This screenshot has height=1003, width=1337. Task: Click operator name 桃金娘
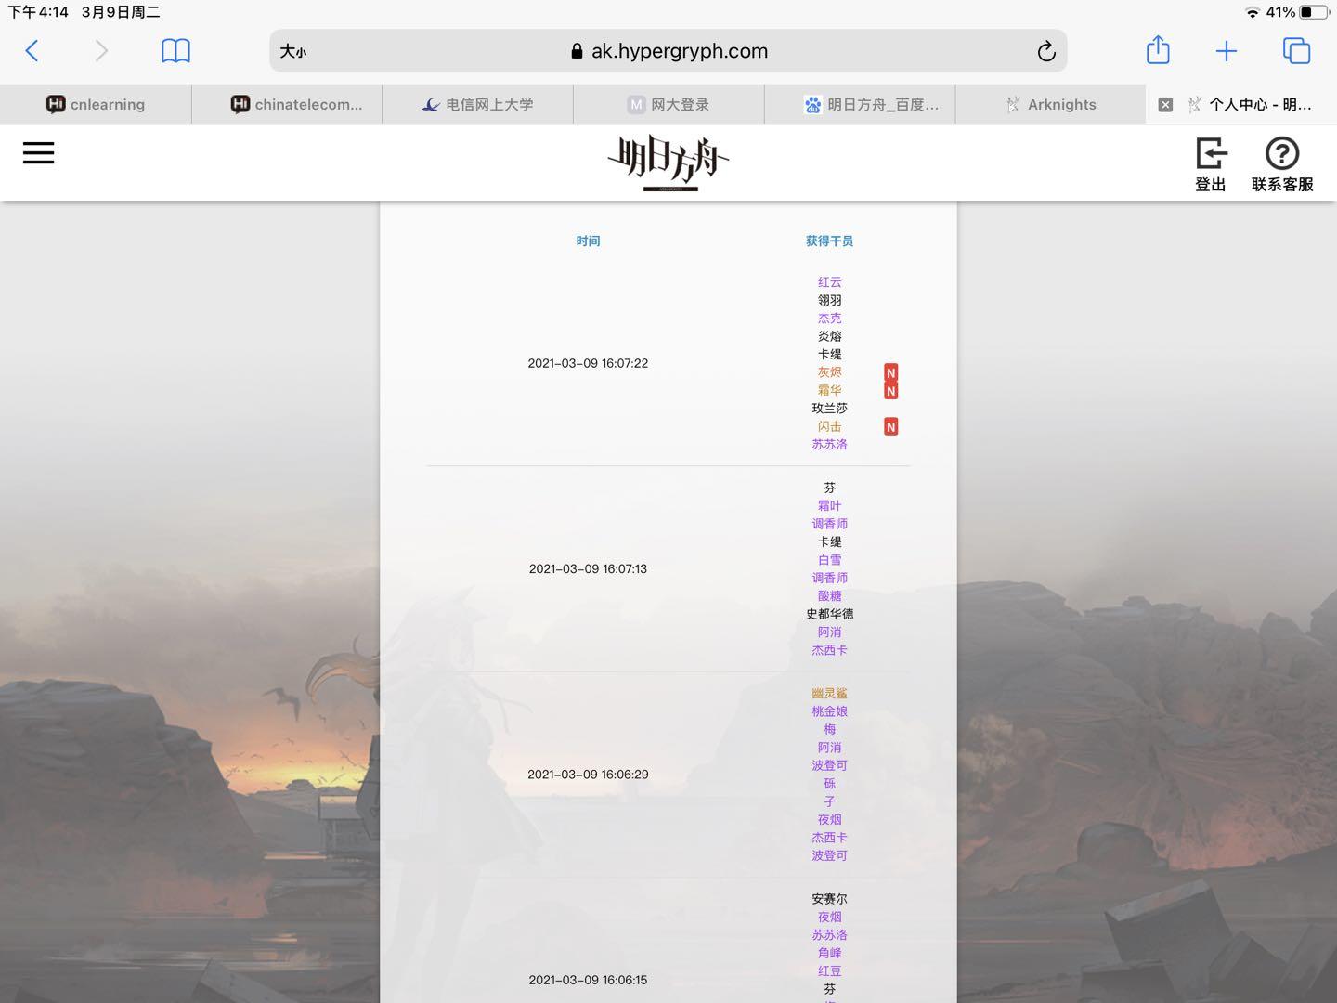pos(829,711)
